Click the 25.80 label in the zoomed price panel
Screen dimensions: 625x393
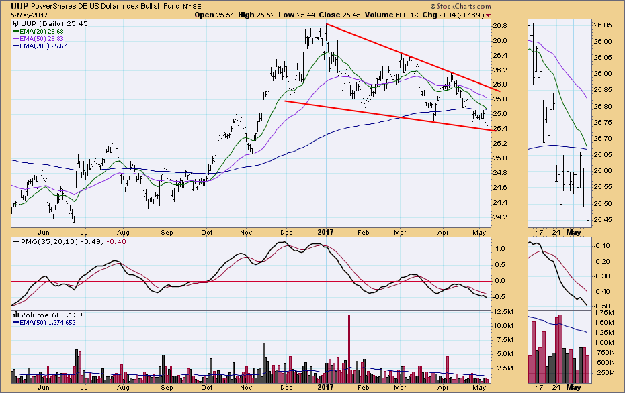click(x=603, y=106)
